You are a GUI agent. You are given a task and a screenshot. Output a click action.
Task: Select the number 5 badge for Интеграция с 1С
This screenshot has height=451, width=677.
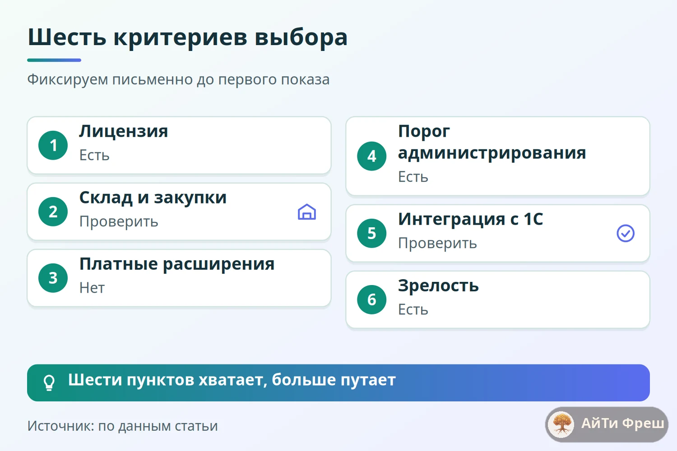(x=372, y=233)
